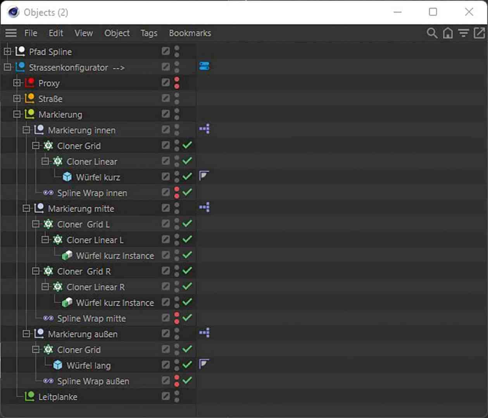Viewport: 488px width, 418px height.
Task: Click the XPresso tag on Strassenkonfigurator
Action: coord(204,66)
